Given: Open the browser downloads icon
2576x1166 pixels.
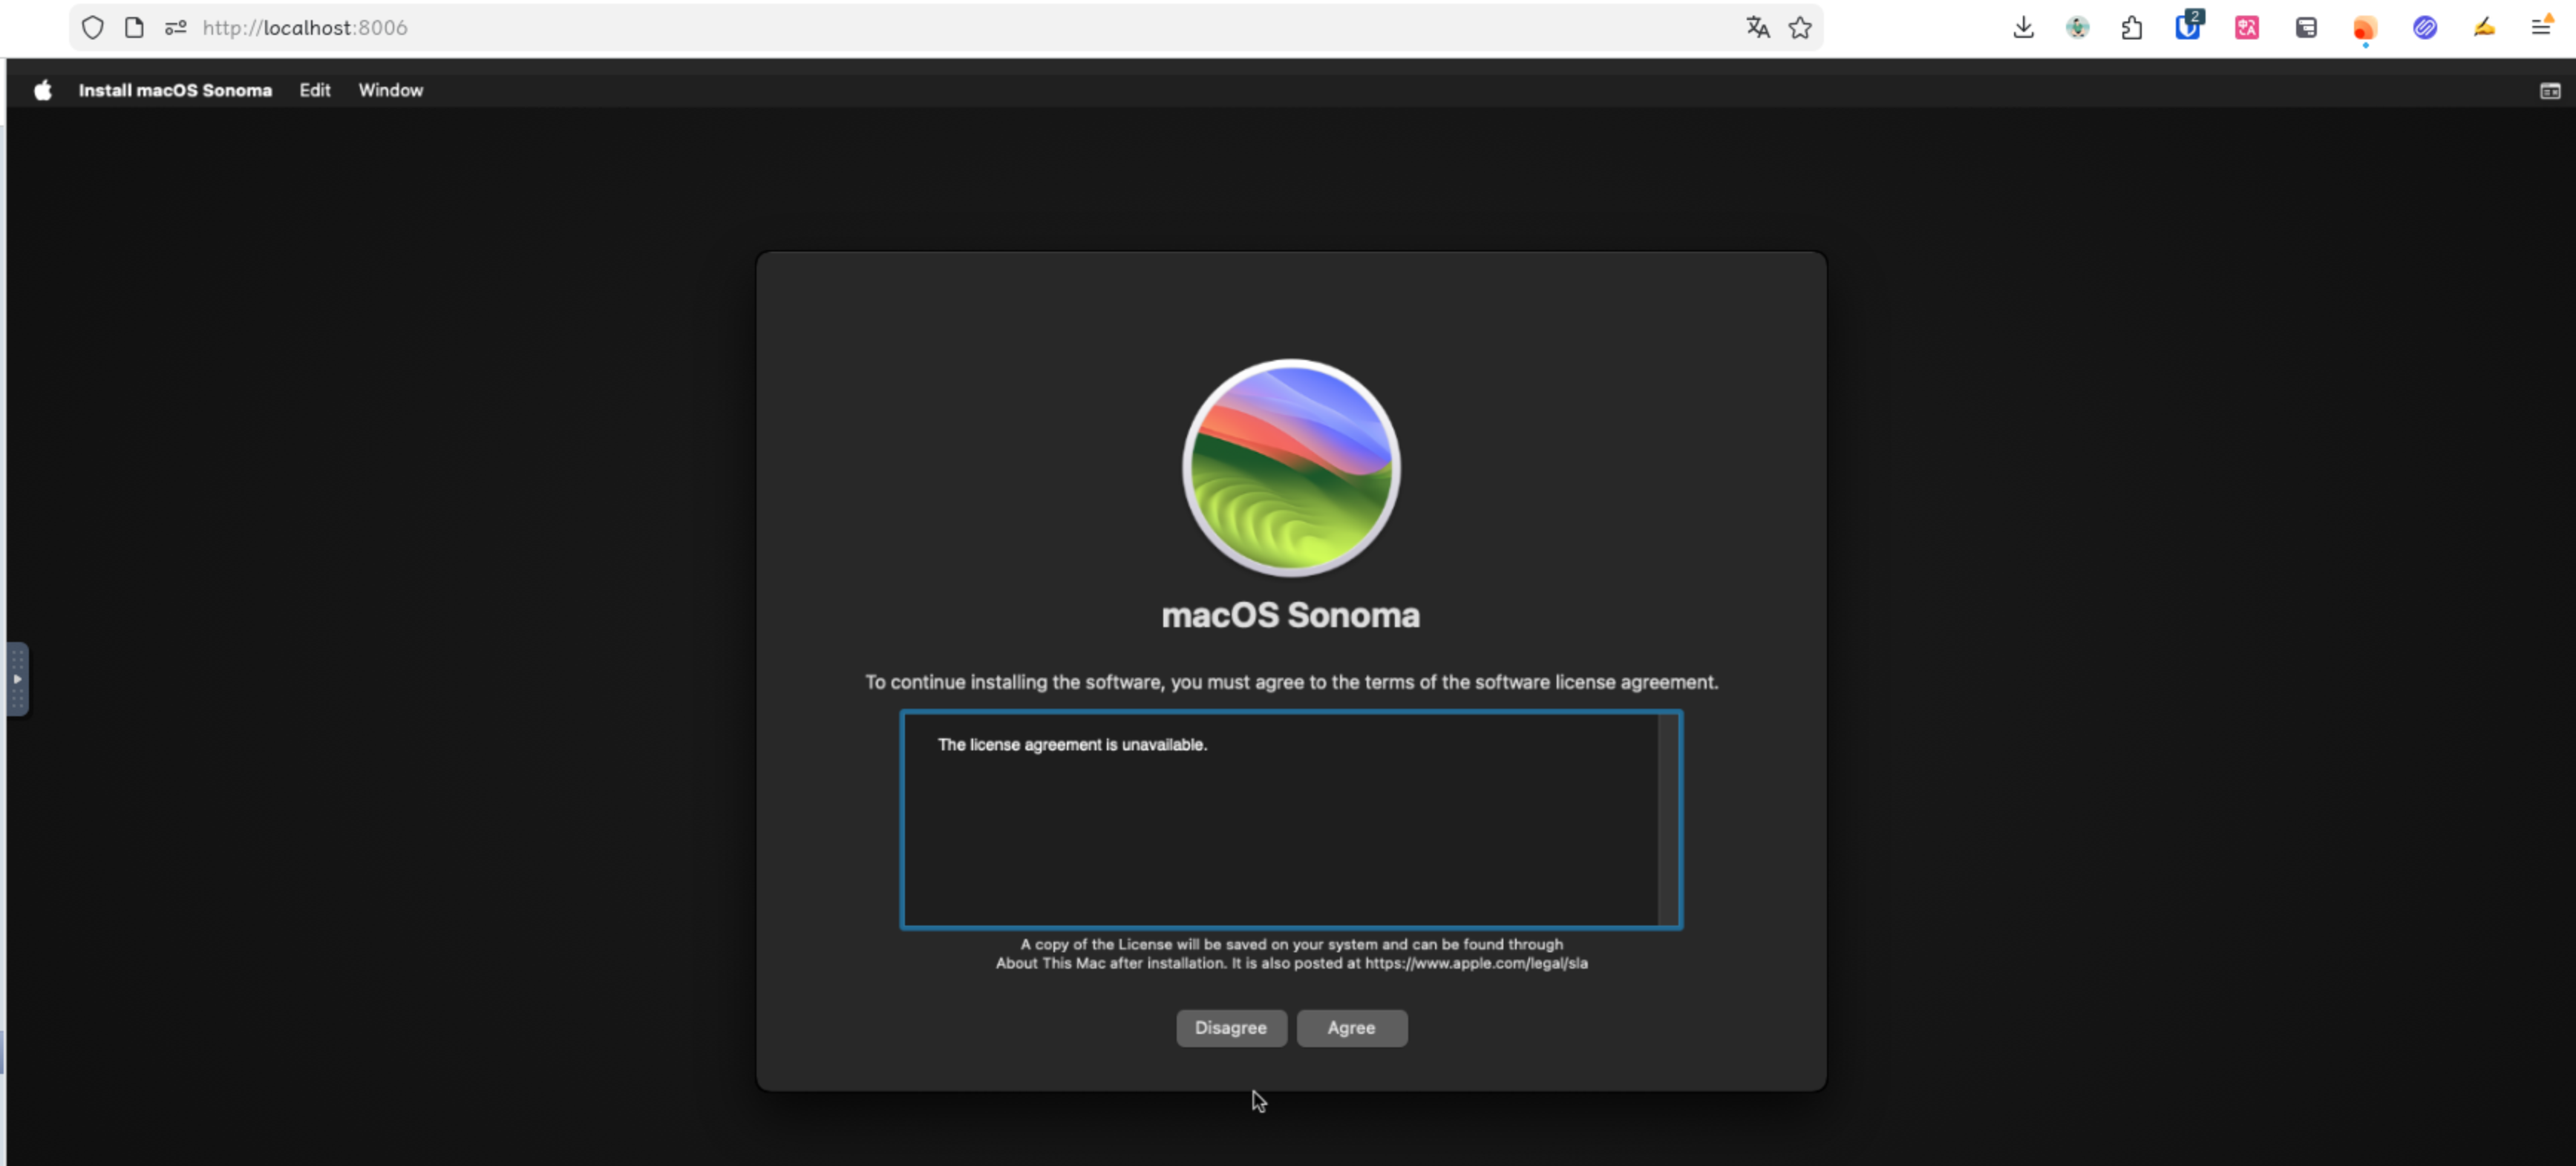Looking at the screenshot, I should [2022, 28].
